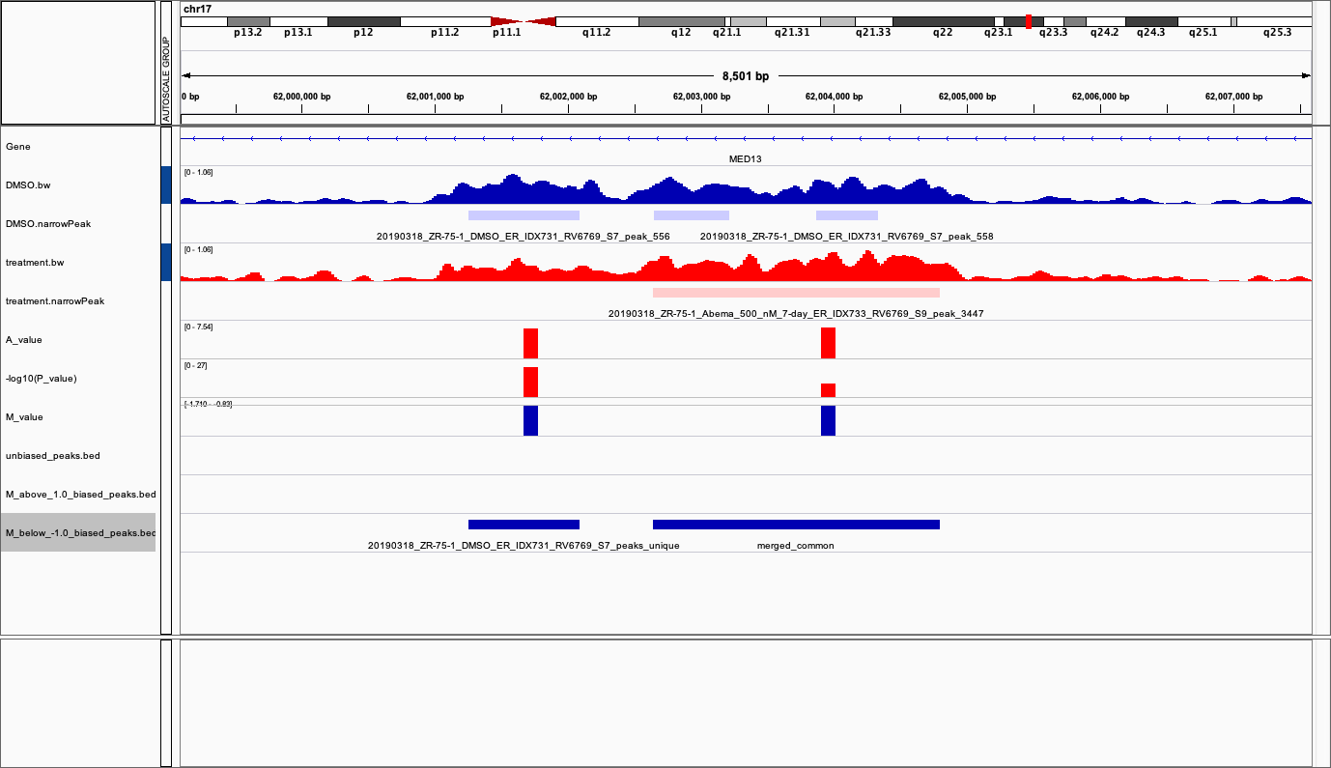This screenshot has width=1331, height=768.
Task: Select the Gene track name
Action: 17,146
